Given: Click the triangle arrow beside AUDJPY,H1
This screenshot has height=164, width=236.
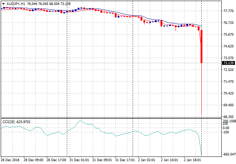Looking at the screenshot, I should (3, 3).
